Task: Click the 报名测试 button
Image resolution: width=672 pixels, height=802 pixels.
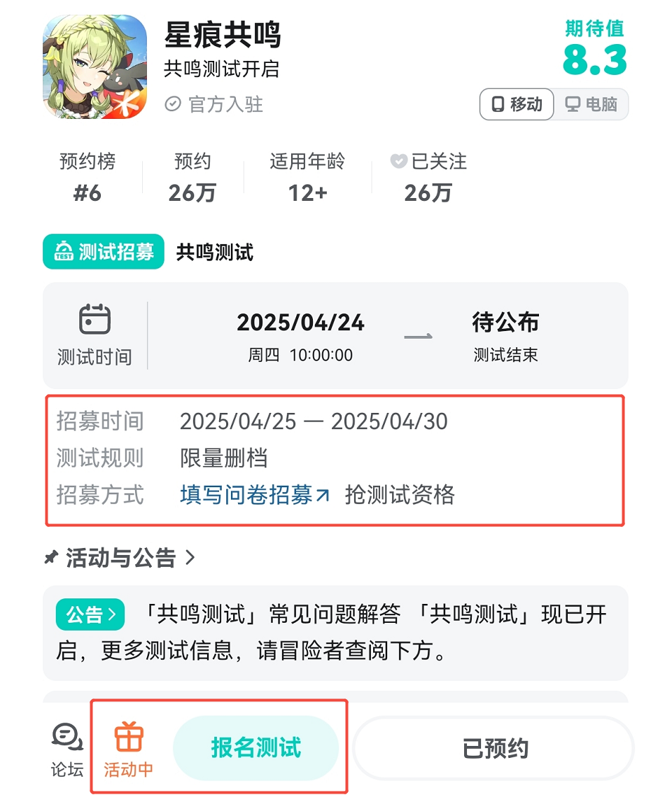Action: pos(255,748)
